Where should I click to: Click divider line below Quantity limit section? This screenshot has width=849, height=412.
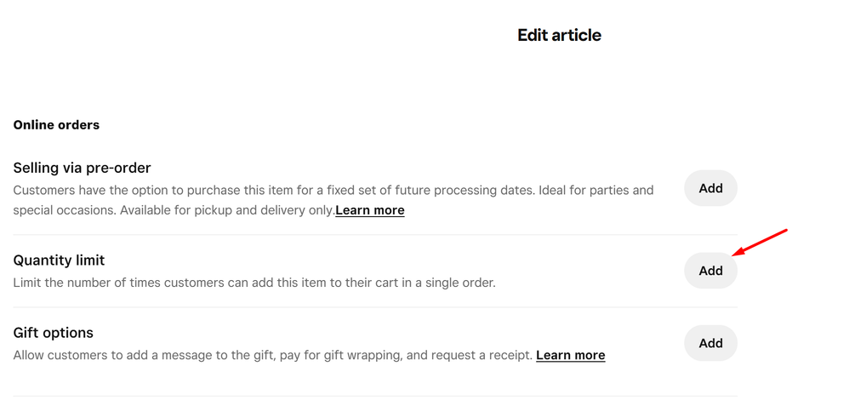coord(374,307)
